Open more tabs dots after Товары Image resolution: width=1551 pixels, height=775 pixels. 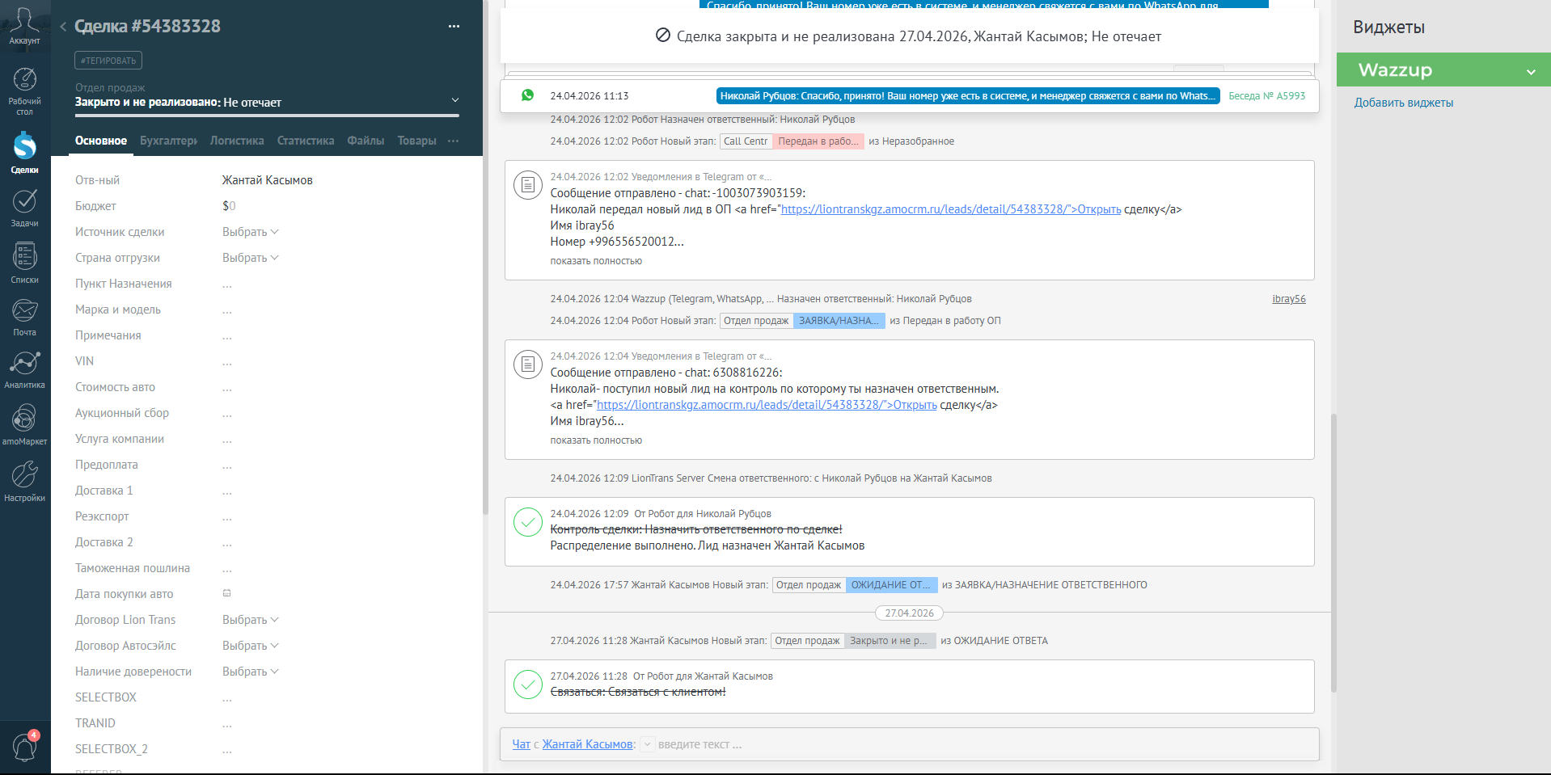pos(453,141)
